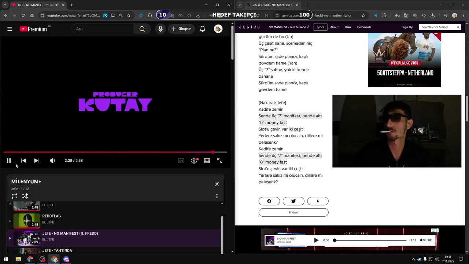Pause the YouTube video
The image size is (469, 264).
coord(9,161)
